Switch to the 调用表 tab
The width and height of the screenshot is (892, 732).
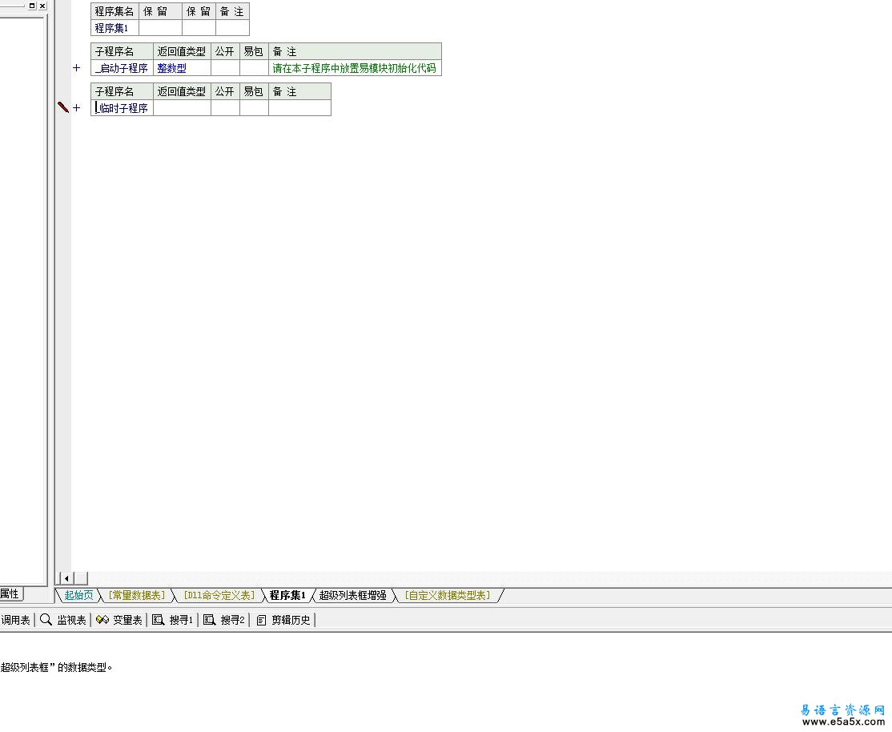[x=15, y=620]
